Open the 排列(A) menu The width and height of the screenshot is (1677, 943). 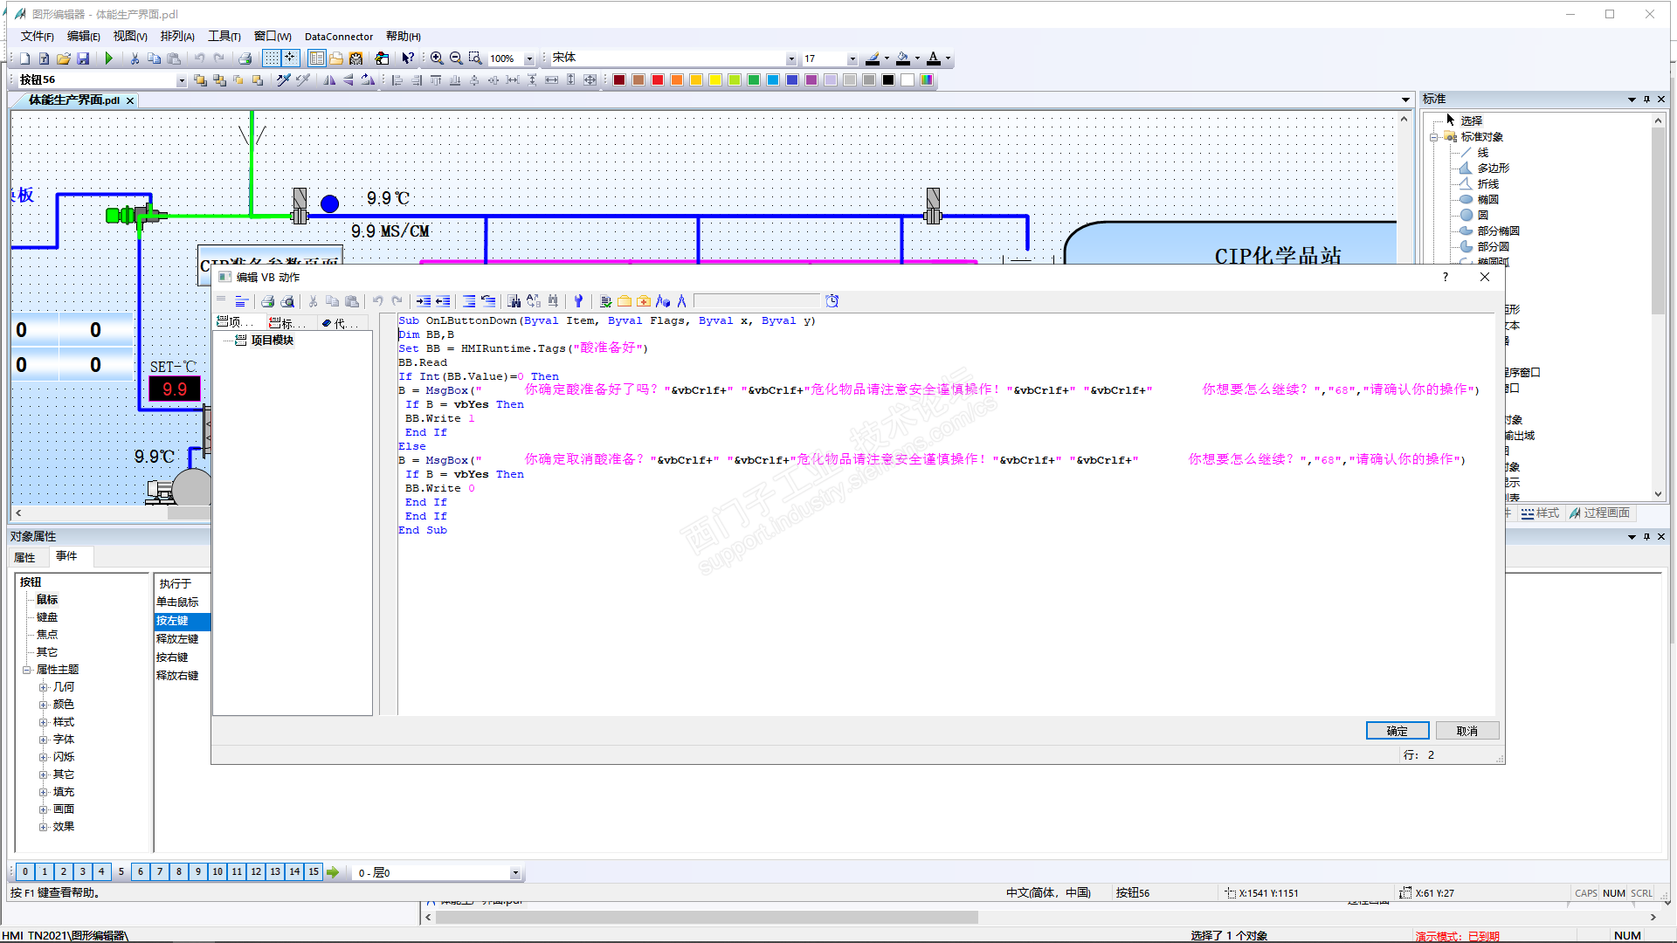click(x=177, y=36)
